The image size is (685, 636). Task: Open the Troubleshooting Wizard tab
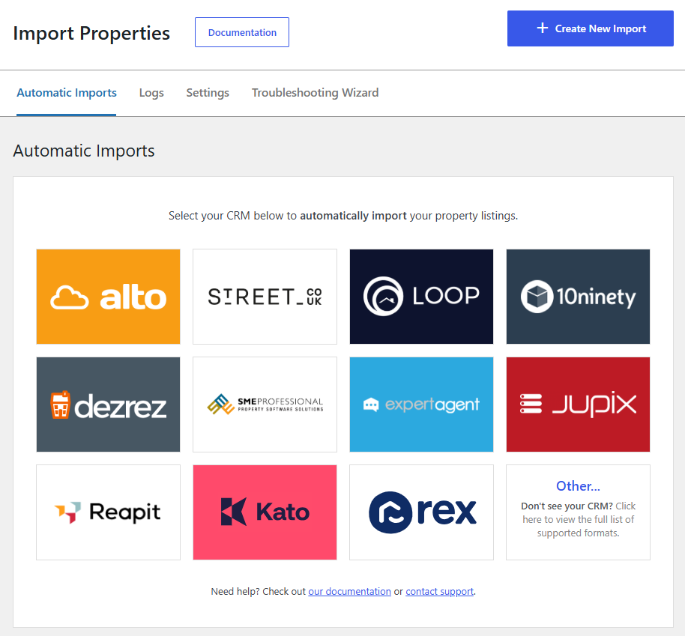(315, 93)
